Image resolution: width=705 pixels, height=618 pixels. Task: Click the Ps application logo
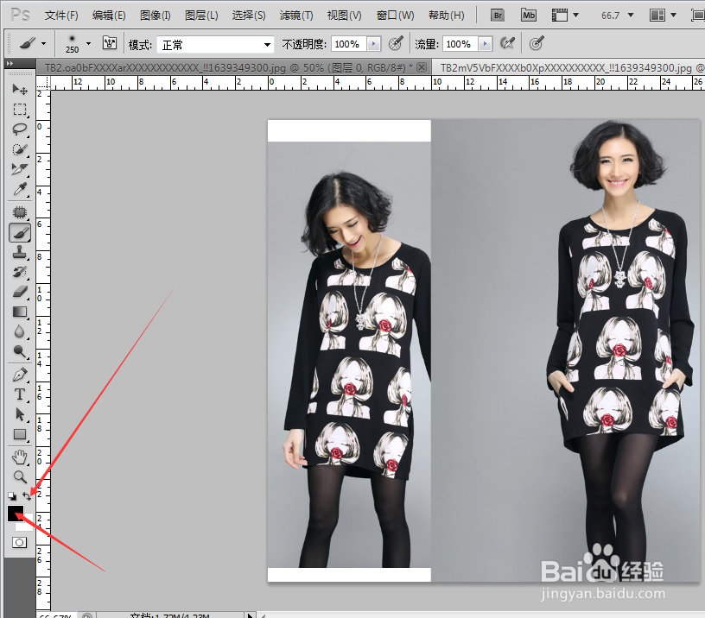click(20, 16)
